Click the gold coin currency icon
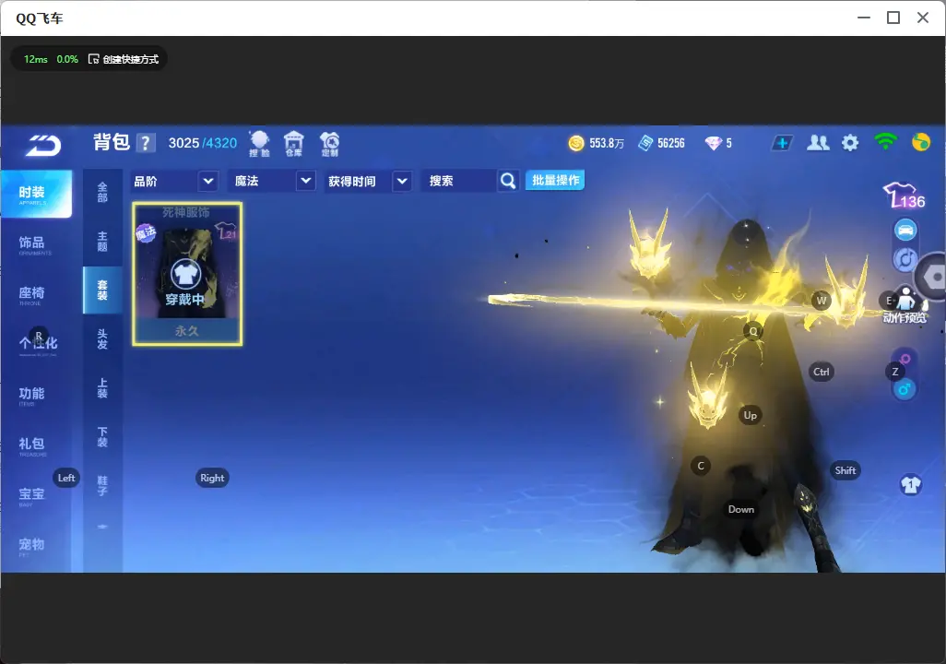 click(576, 143)
